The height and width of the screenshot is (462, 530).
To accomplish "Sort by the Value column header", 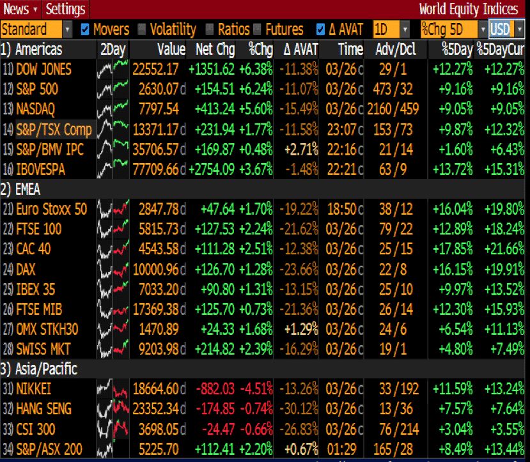I will click(x=171, y=50).
